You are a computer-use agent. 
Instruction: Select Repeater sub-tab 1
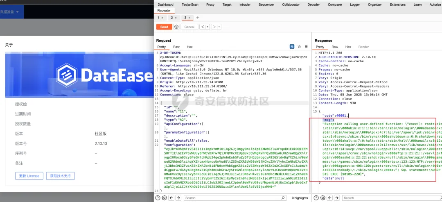point(158,18)
